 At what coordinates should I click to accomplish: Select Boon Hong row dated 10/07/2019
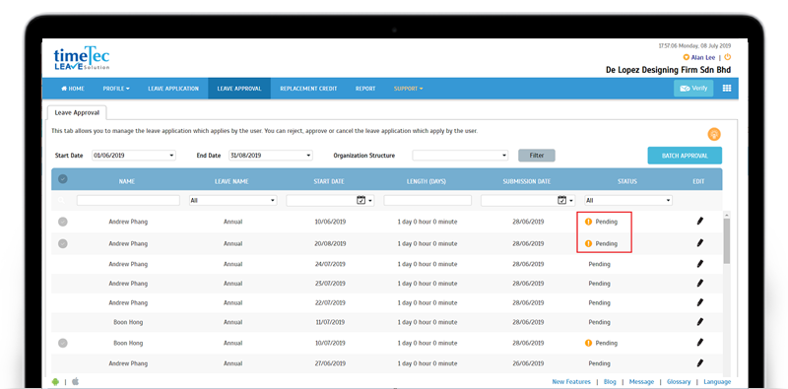point(63,344)
